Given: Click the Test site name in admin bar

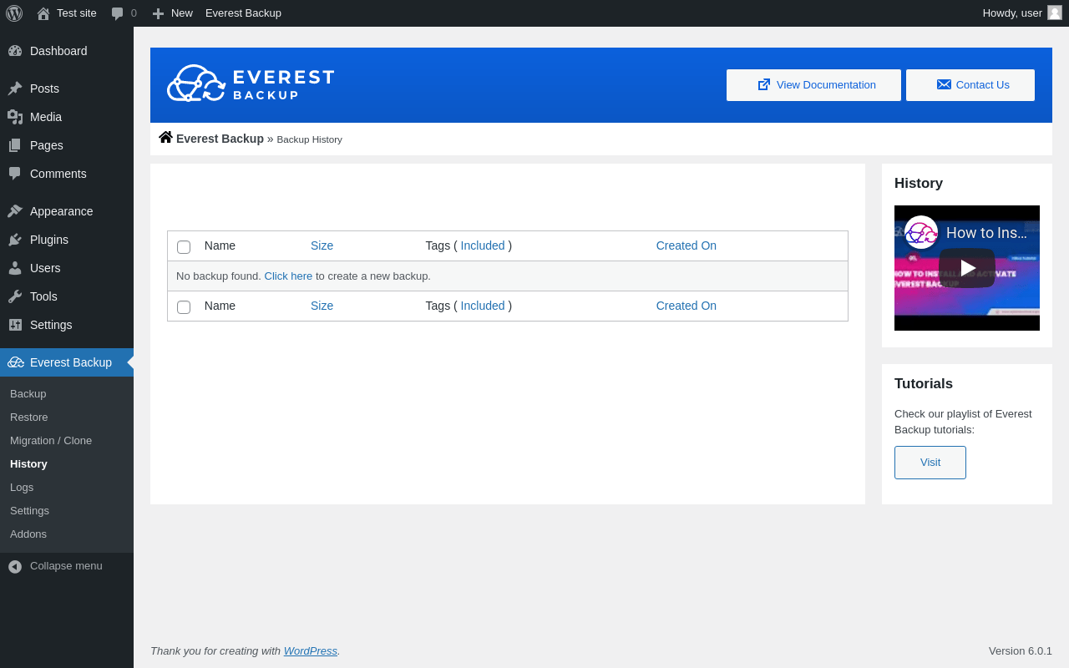Looking at the screenshot, I should point(77,13).
